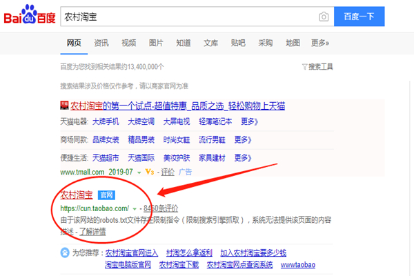414x276 pixels.
Task: Open the 流行男鞋 link
Action: 212,139
